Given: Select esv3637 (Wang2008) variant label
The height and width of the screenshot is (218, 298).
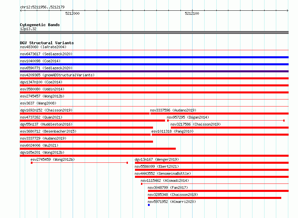Looking at the screenshot, I should tap(38, 103).
